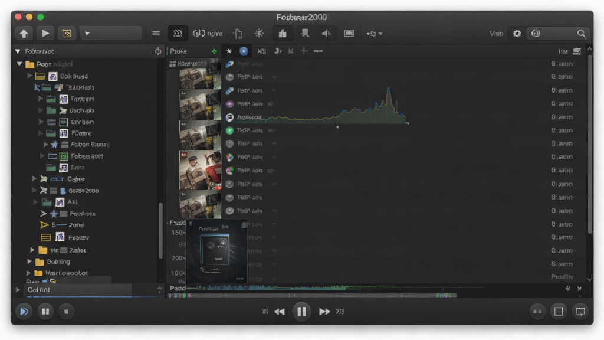Click the blue play button at bottom left

[24, 312]
